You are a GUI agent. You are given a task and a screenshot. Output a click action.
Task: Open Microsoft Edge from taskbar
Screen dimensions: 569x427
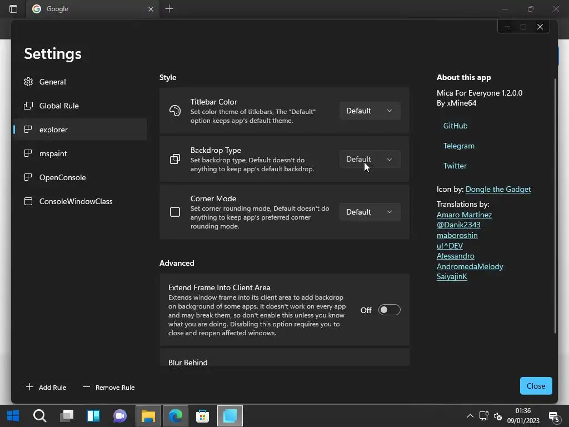tap(176, 416)
